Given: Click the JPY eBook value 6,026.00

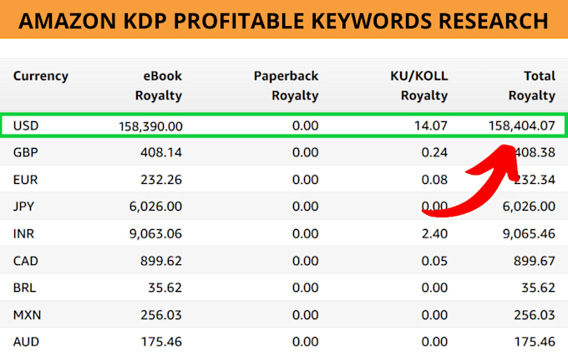Looking at the screenshot, I should tap(155, 207).
